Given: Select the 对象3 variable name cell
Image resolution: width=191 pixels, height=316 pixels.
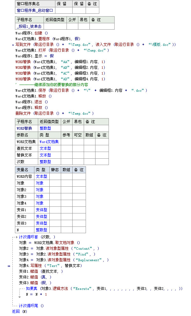Looking at the screenshot, I should tap(25, 197).
